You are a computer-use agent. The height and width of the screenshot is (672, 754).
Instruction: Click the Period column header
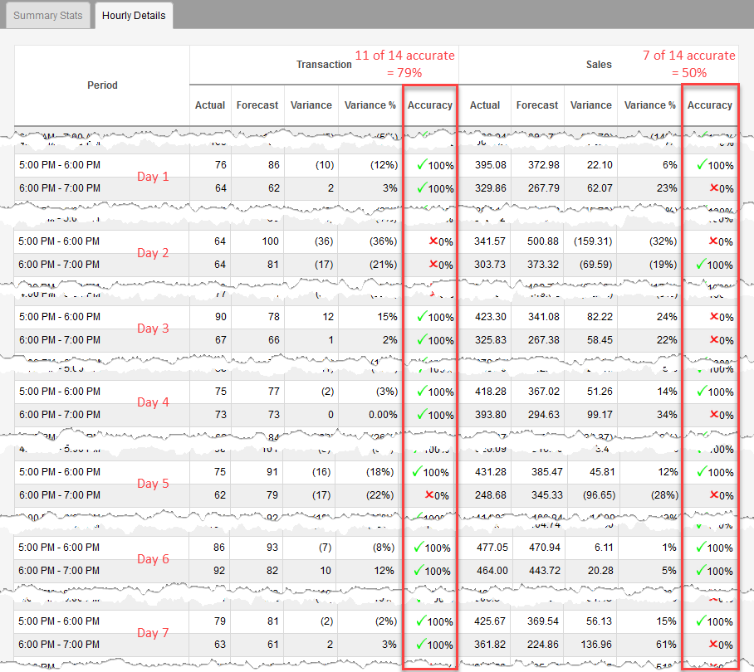(102, 85)
